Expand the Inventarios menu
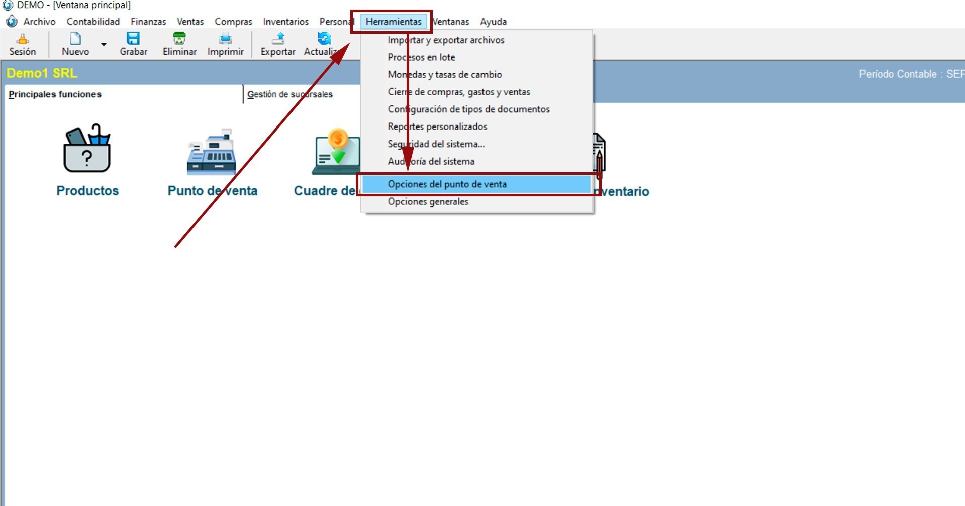Screen dimensions: 965x506 point(285,22)
